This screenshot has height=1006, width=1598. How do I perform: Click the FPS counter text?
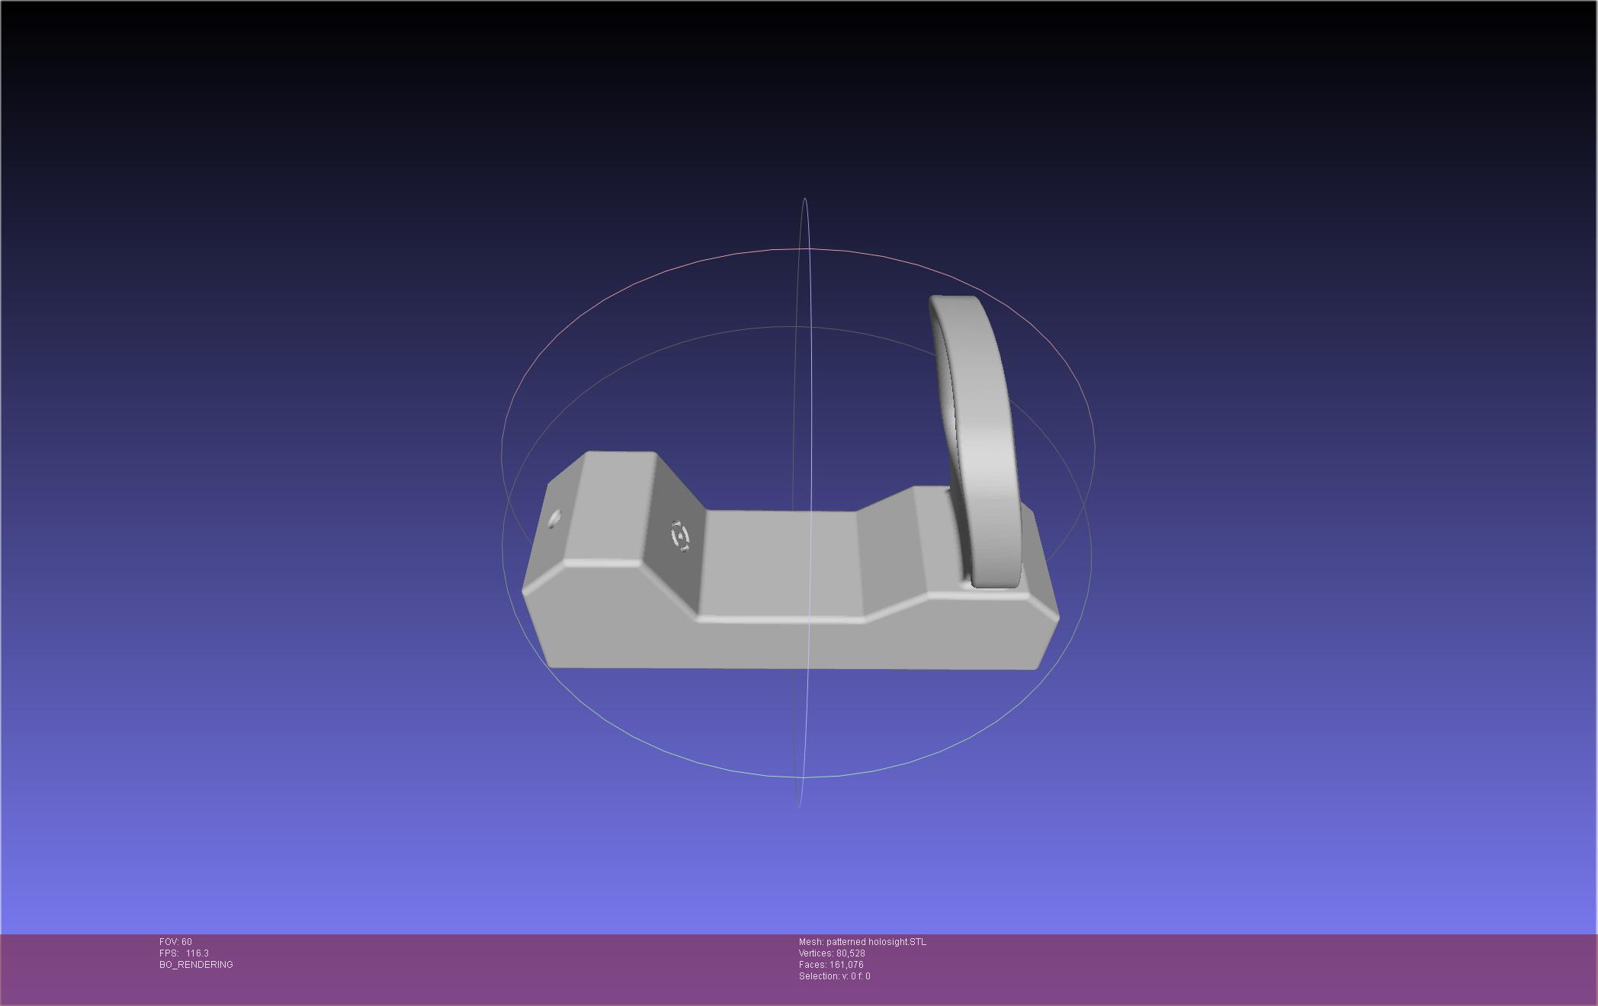click(x=184, y=953)
